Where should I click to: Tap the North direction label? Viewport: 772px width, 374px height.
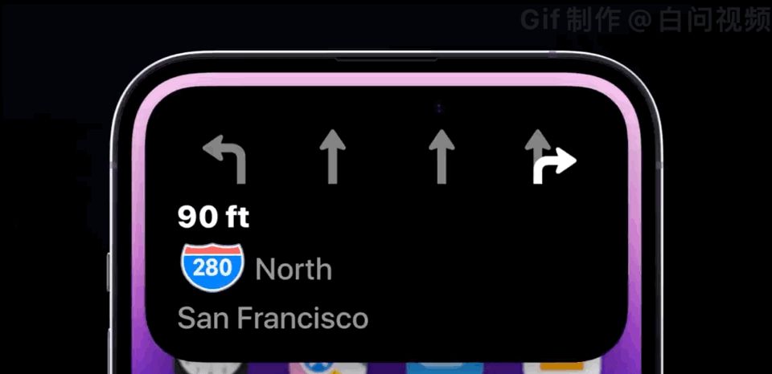click(294, 269)
